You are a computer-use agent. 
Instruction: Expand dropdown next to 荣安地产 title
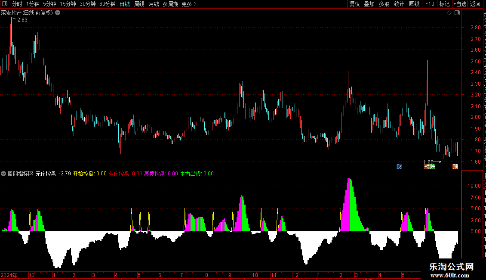point(58,13)
